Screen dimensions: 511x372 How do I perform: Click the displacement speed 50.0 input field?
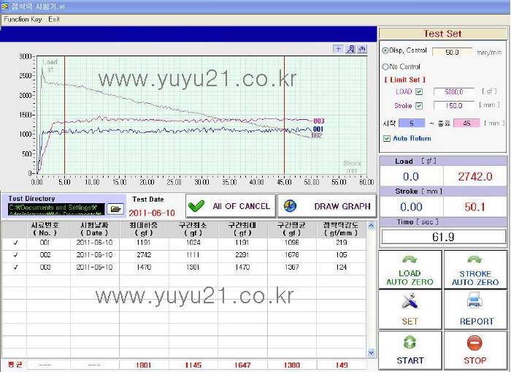pyautogui.click(x=453, y=52)
